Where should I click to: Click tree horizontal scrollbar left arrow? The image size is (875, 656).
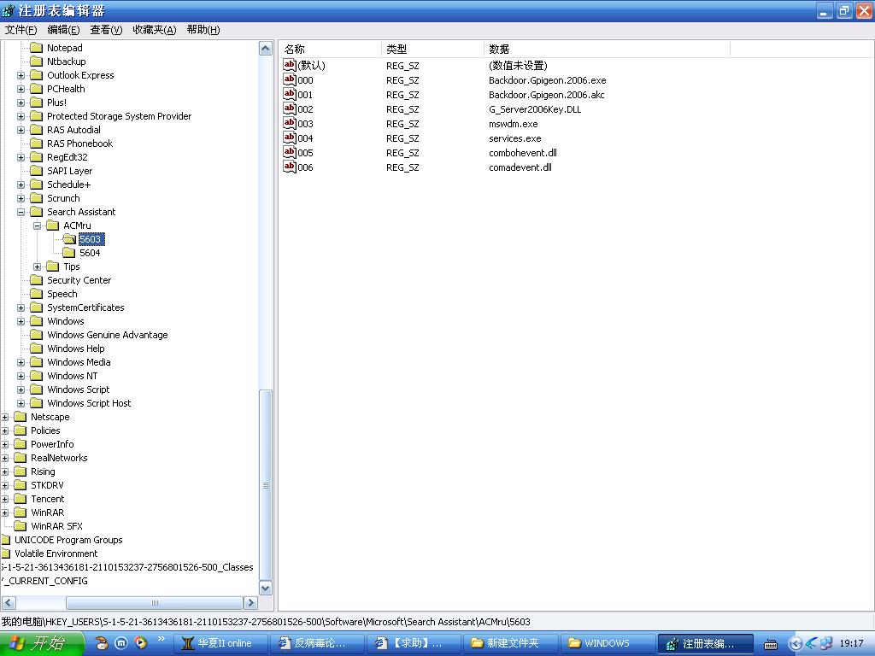click(x=9, y=603)
